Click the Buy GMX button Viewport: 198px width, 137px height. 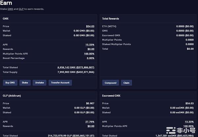point(10,83)
